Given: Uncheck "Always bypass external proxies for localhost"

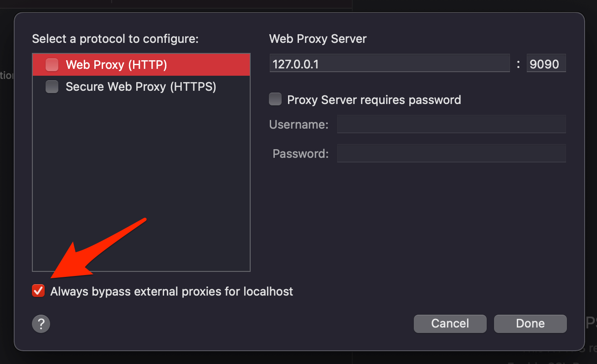Looking at the screenshot, I should [38, 291].
